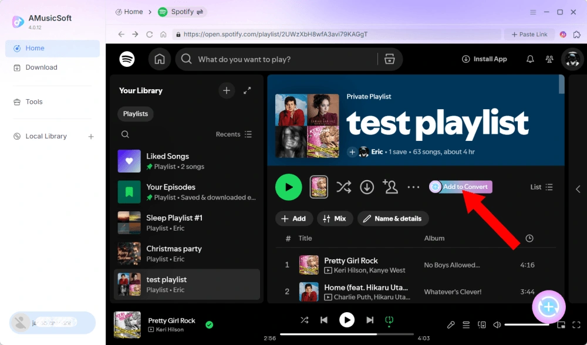
Task: Click the Spotify playlist URL field
Action: point(336,35)
